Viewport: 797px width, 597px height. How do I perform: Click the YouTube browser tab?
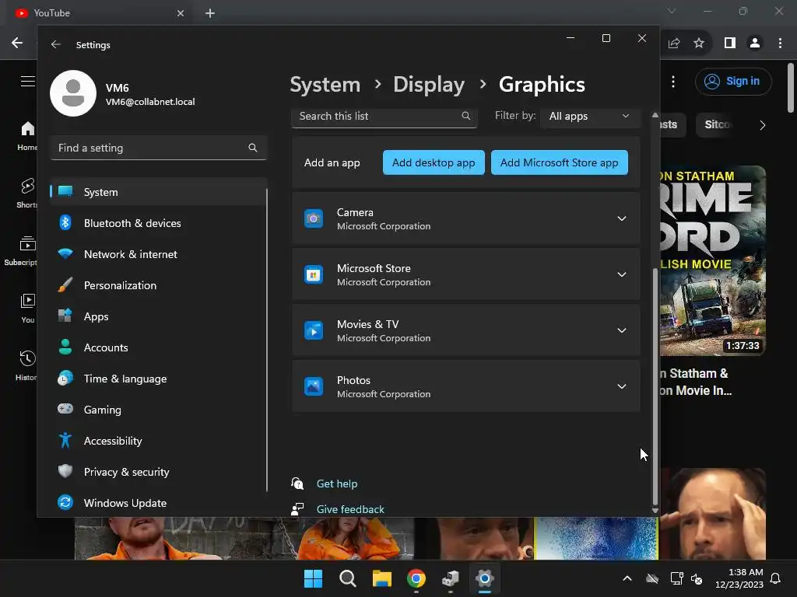coord(100,13)
